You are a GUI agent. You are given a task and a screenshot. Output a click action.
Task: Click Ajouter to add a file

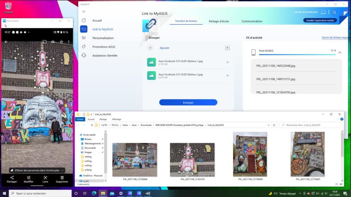point(164,48)
